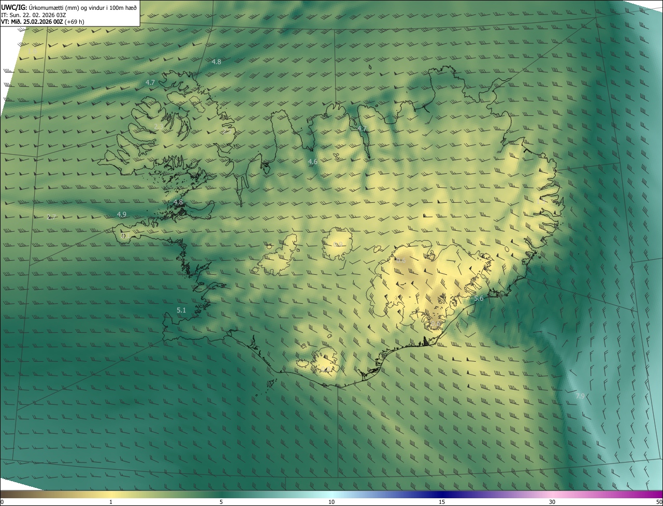This screenshot has width=663, height=506.
Task: Click the '50' tick on the color scale
Action: [659, 502]
